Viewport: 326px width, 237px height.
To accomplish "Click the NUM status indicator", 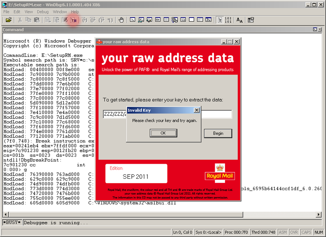I will pos(319,232).
